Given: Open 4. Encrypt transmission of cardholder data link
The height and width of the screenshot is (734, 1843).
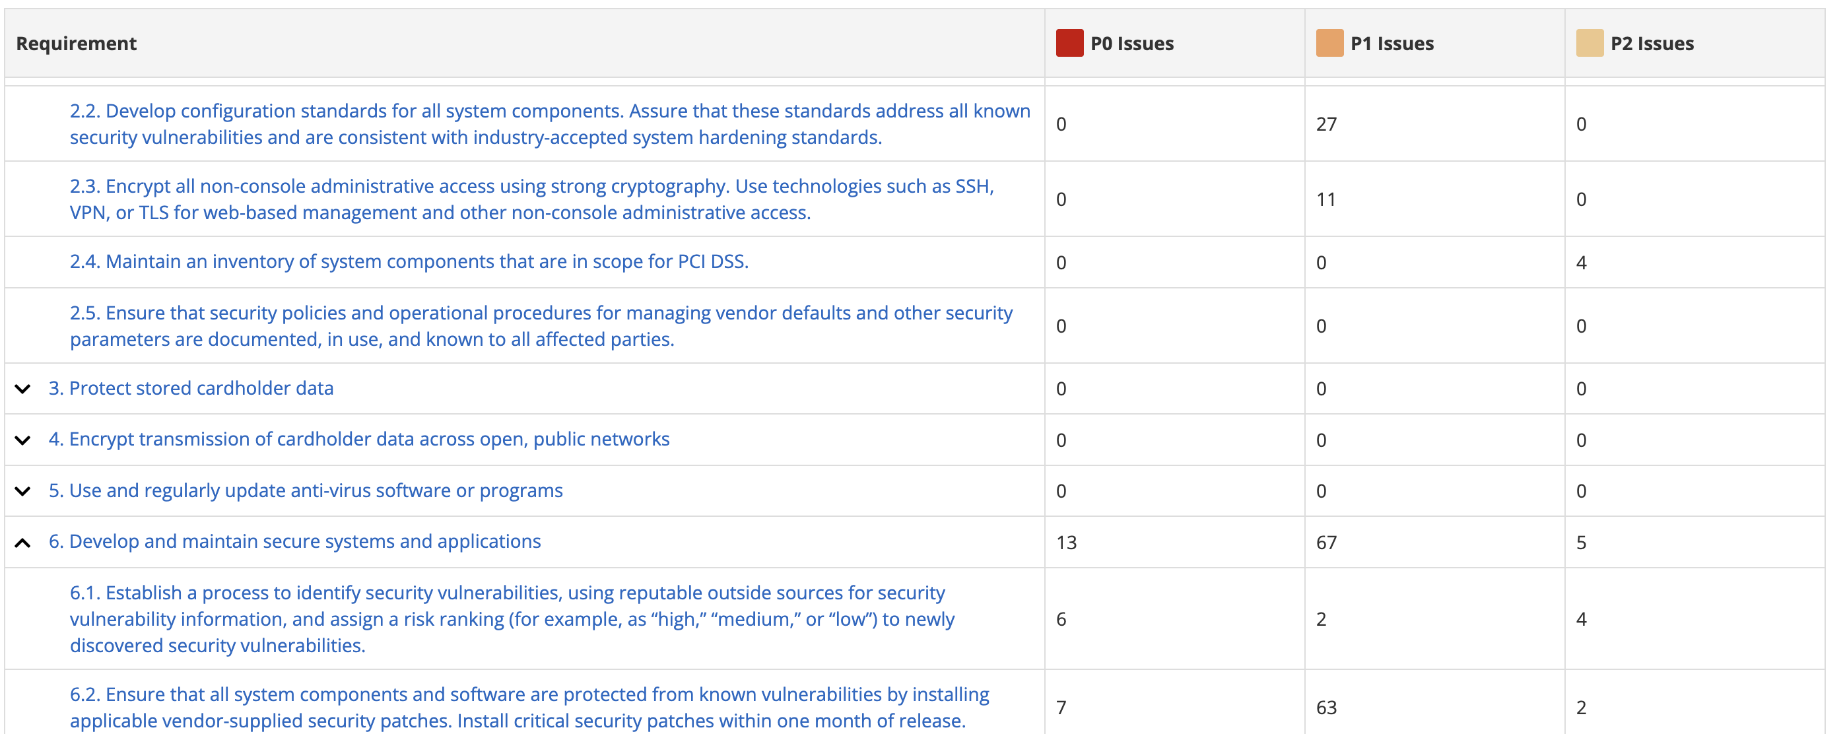Looking at the screenshot, I should coord(358,439).
